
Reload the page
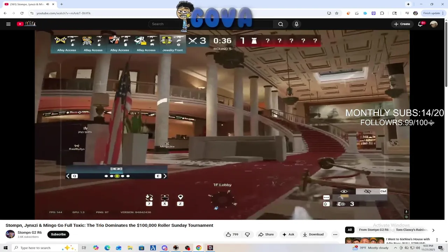[22, 13]
